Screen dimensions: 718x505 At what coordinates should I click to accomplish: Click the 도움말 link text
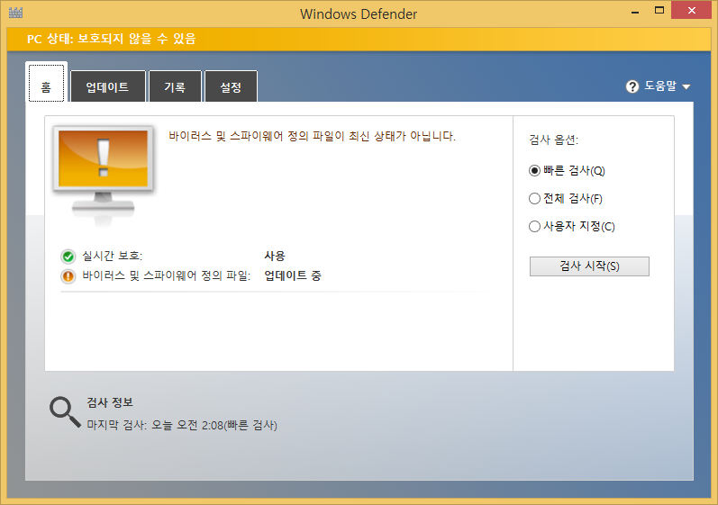[660, 86]
